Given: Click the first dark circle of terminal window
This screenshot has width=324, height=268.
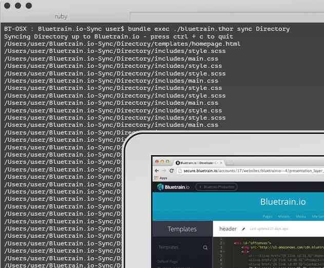Looking at the screenshot, I should [7, 6].
